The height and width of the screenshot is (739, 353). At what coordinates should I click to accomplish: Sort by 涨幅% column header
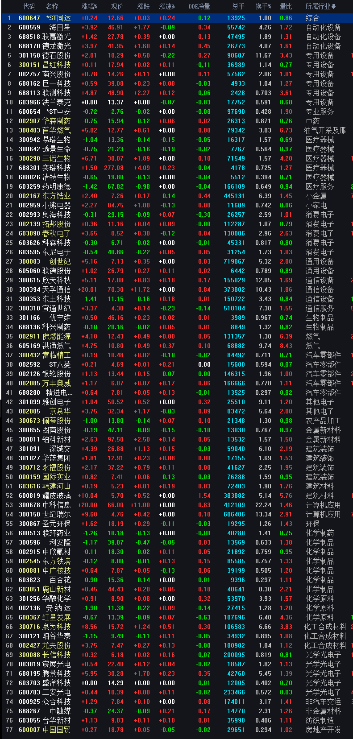(x=90, y=7)
